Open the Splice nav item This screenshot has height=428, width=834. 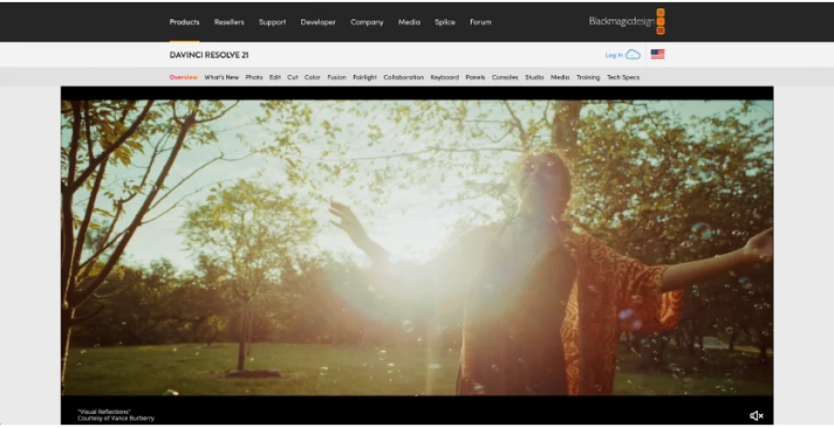click(x=445, y=22)
